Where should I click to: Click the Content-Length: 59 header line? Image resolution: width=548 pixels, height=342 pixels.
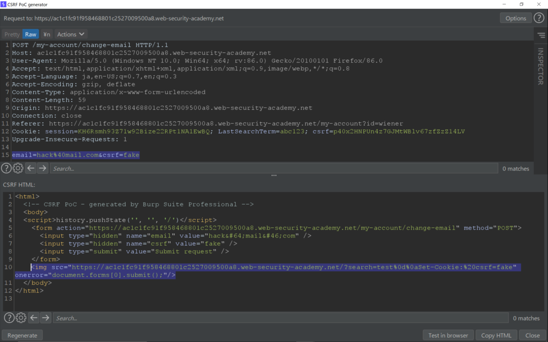(49, 100)
